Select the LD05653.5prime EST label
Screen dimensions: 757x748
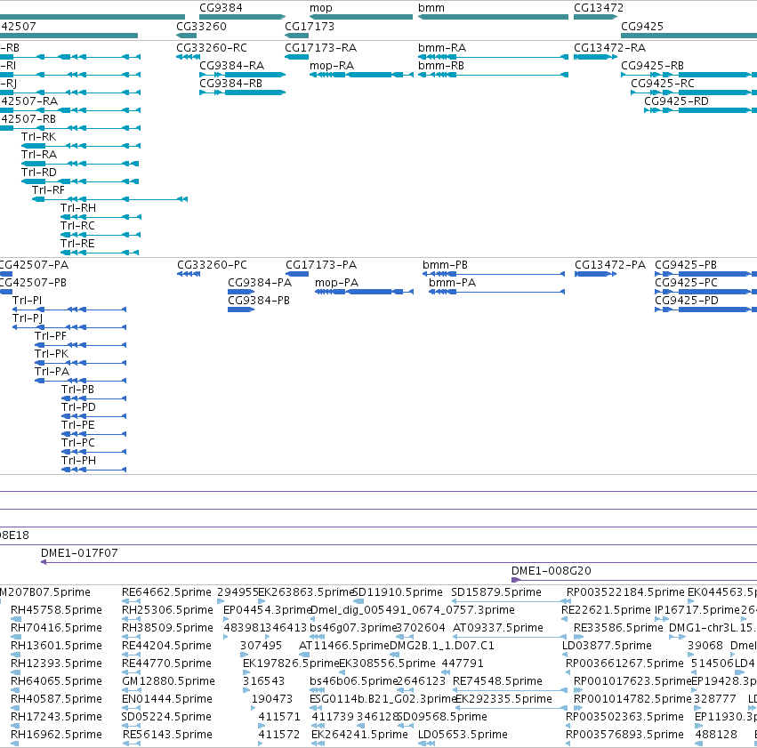[x=463, y=735]
